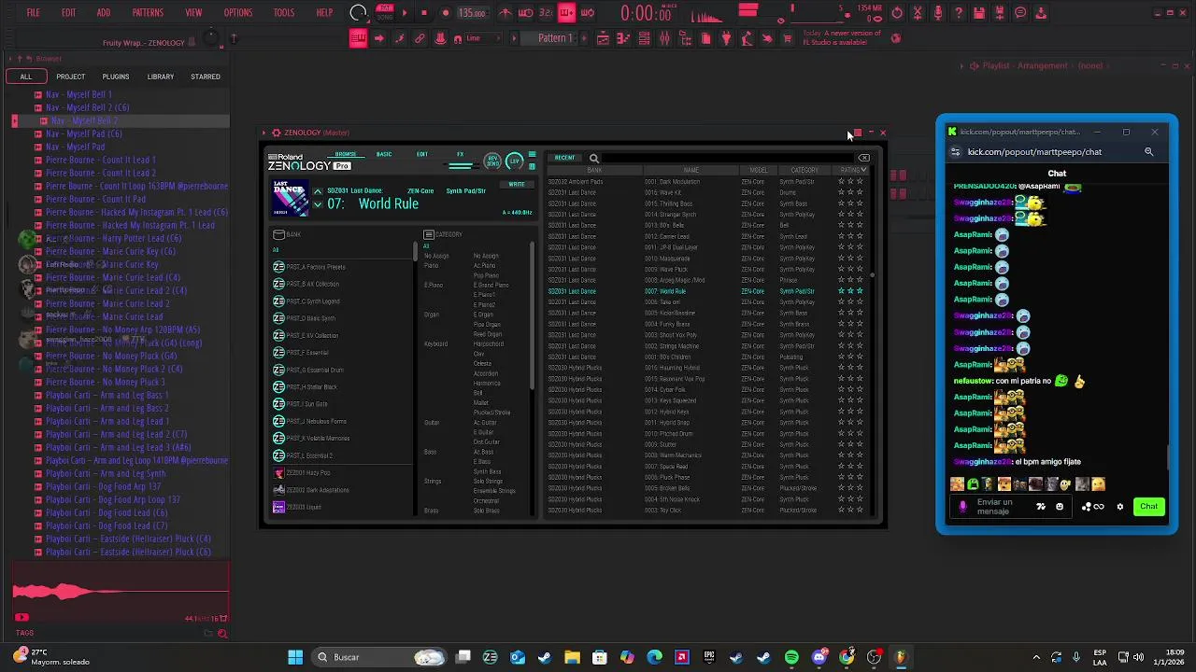The image size is (1196, 672).
Task: Open the PATTERNS menu
Action: tap(148, 13)
